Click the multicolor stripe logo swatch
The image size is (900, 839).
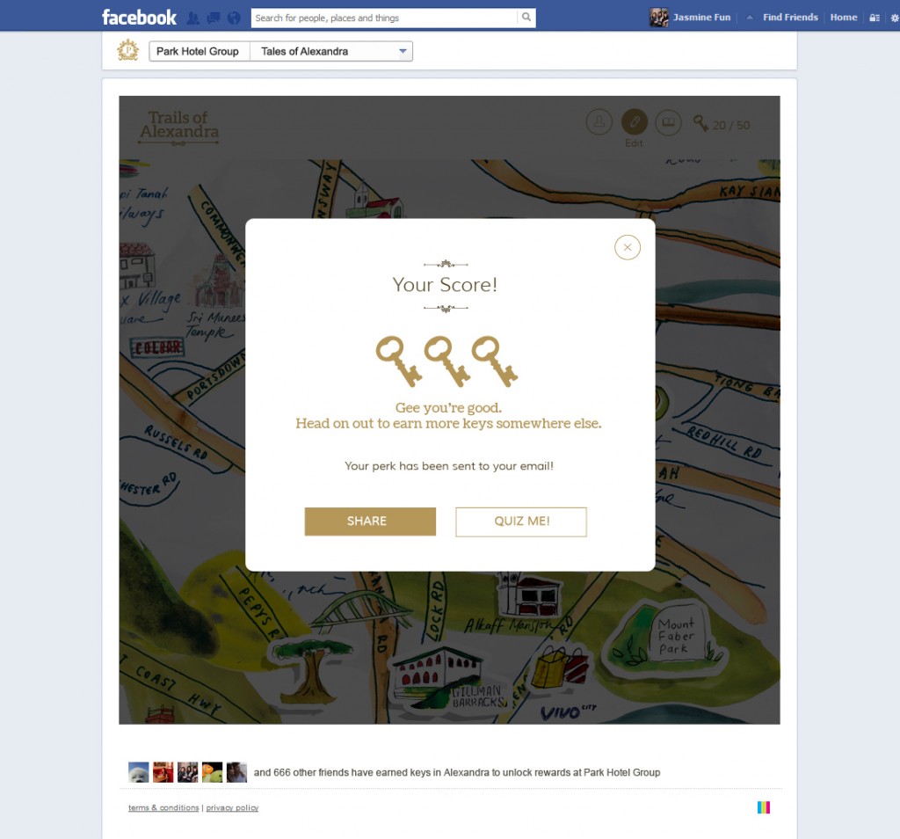pos(764,807)
